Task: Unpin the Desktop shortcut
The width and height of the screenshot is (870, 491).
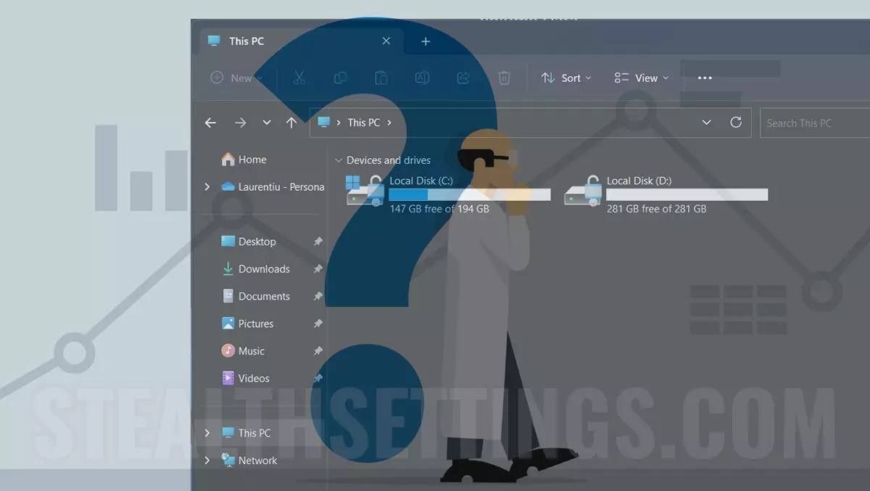Action: (318, 242)
